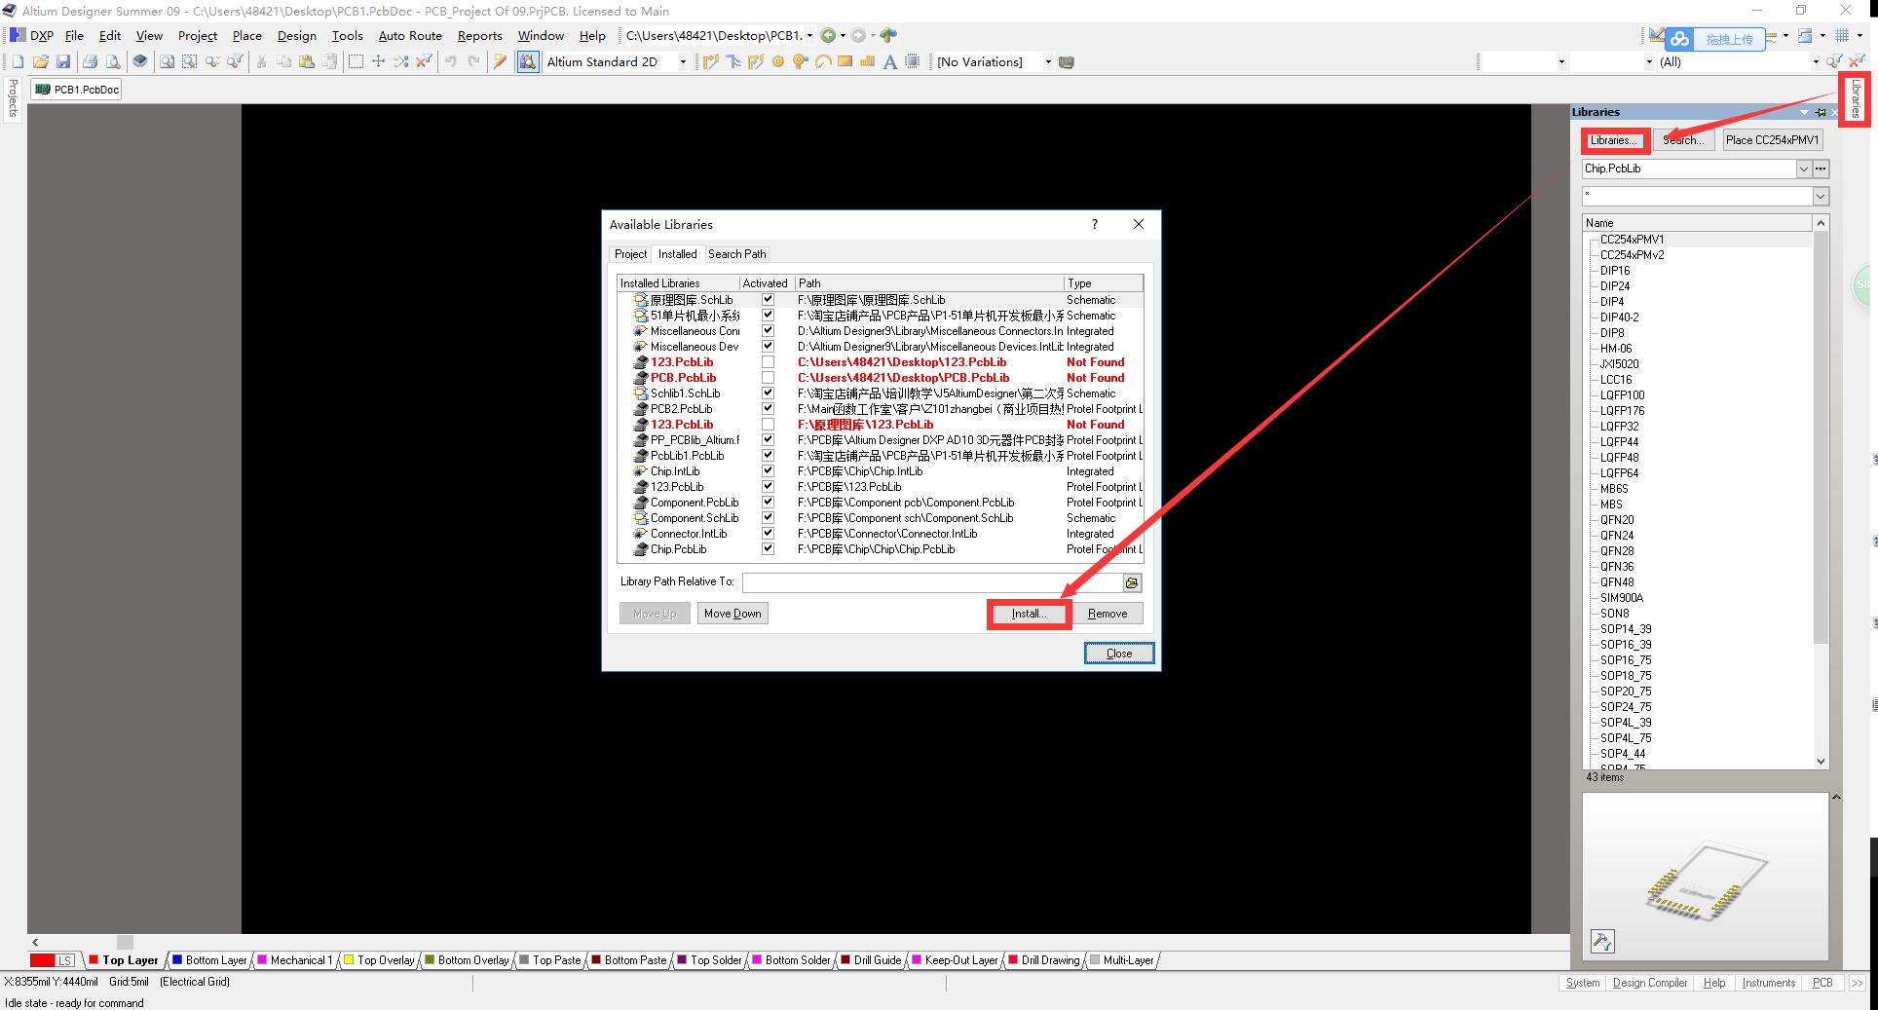Open Libraries panel options dropdown arrow

pos(1804,112)
